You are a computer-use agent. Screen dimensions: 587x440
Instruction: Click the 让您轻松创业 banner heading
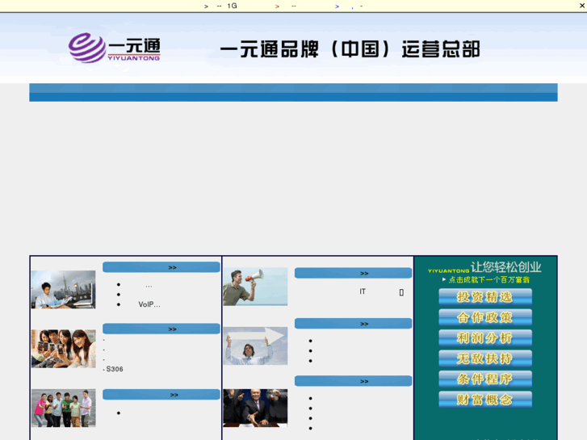click(505, 267)
